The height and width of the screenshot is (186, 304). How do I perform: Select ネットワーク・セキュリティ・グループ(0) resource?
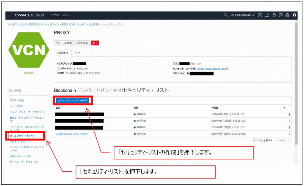coord(27,128)
